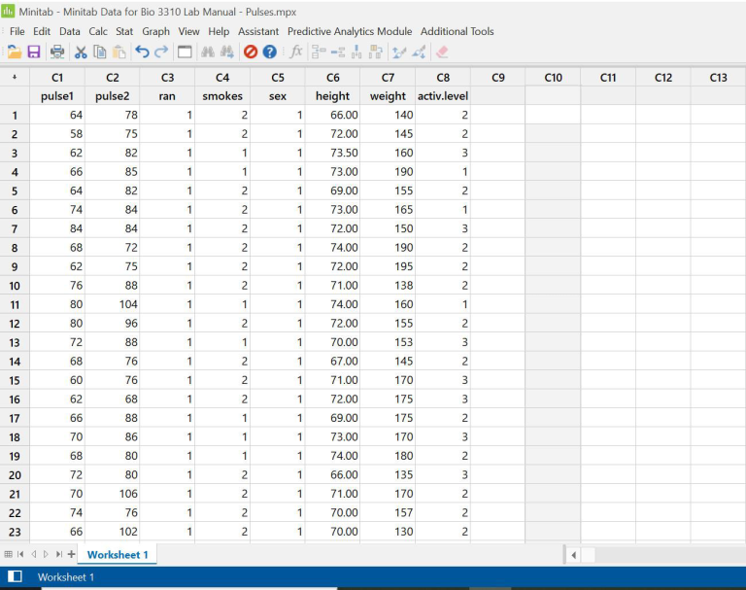Image resolution: width=746 pixels, height=590 pixels.
Task: Click the smokes column name cell
Action: click(222, 96)
